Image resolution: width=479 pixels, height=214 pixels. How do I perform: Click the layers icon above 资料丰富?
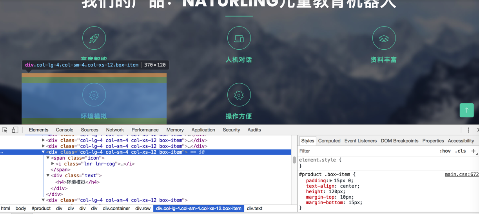click(384, 38)
